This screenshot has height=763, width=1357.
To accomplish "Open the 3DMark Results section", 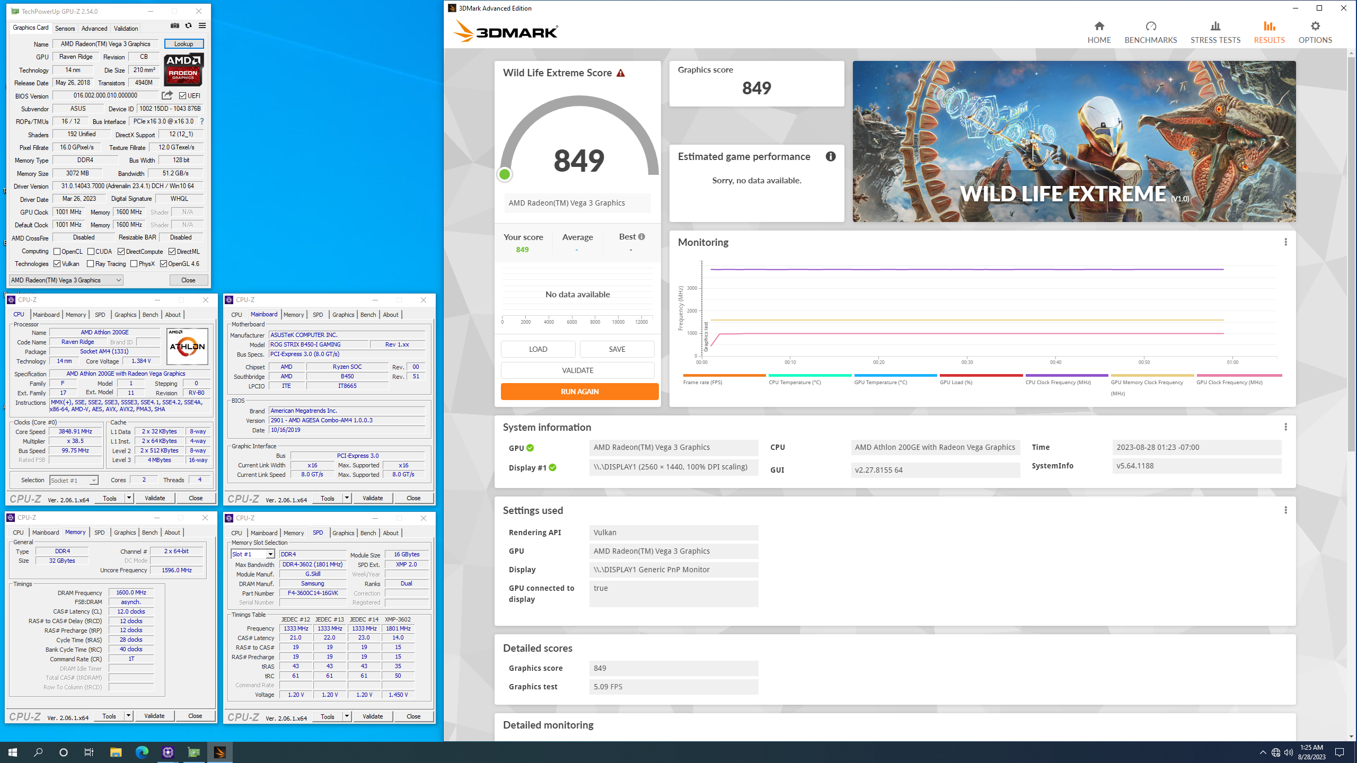I will 1269,32.
